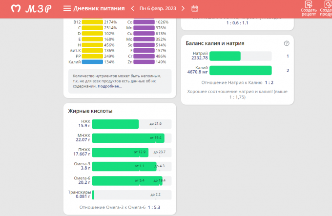The height and width of the screenshot is (216, 332).
Task: Click the Омега-3 progress bar
Action: (x=124, y=166)
